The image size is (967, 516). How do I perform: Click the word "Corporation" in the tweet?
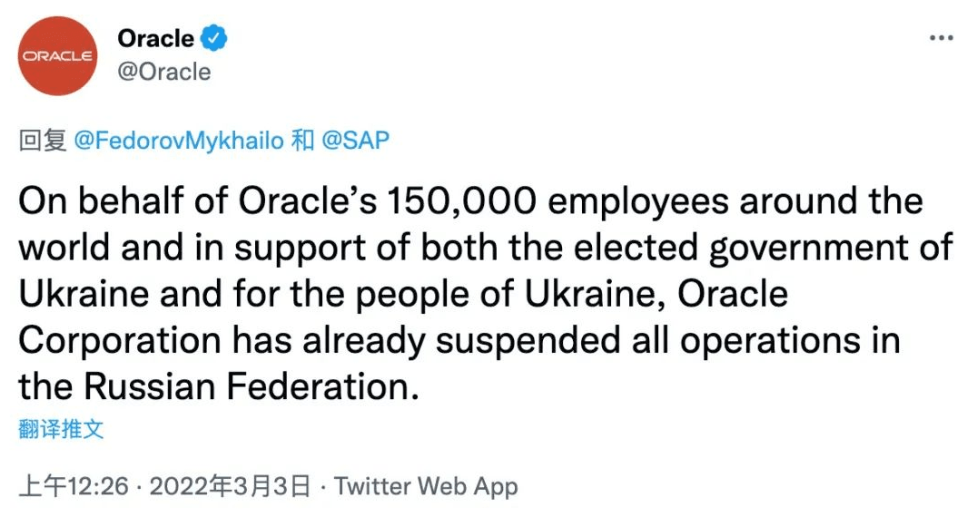coord(119,341)
